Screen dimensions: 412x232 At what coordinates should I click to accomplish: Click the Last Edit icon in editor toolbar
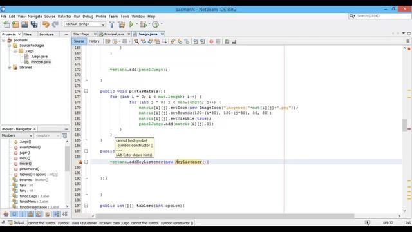(x=108, y=41)
